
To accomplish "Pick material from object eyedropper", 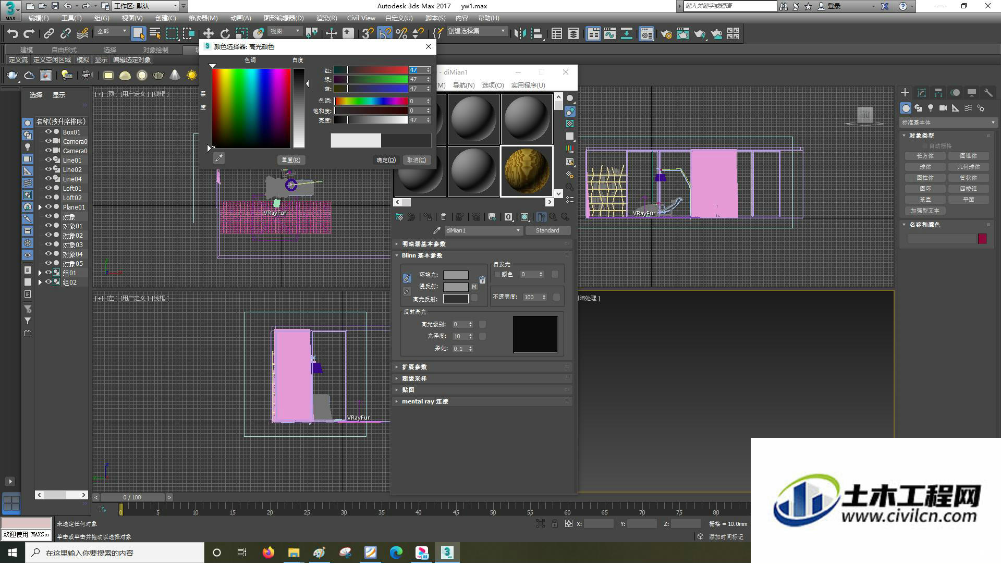I will coord(437,230).
